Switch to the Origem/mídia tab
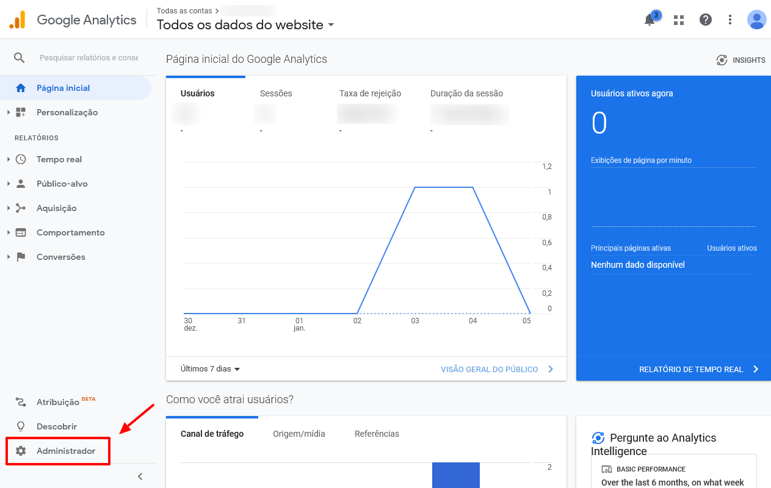 pyautogui.click(x=299, y=434)
